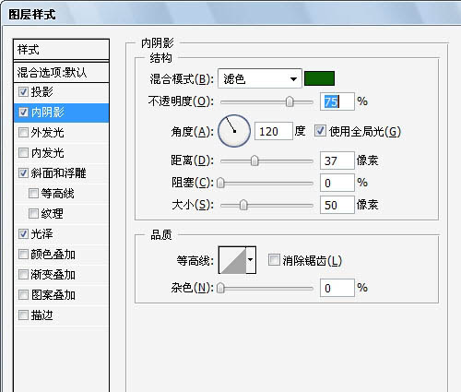Image resolution: width=461 pixels, height=392 pixels.
Task: Click the angle field showing 120
Action: [274, 131]
